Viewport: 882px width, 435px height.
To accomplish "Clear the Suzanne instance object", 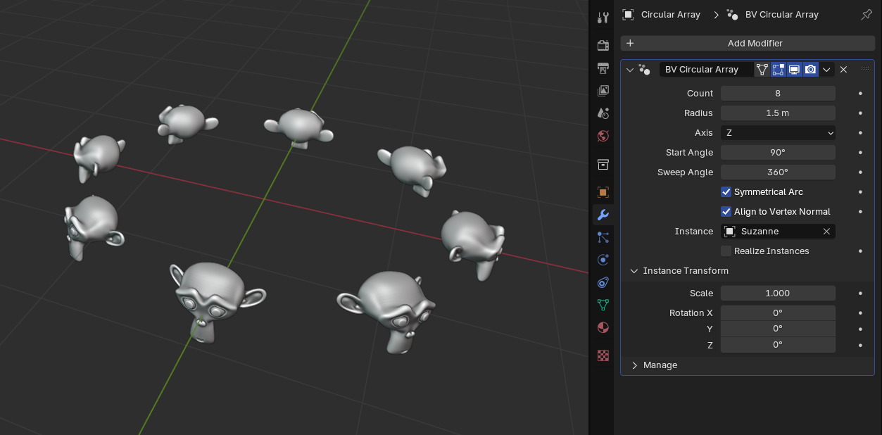I will click(x=826, y=232).
